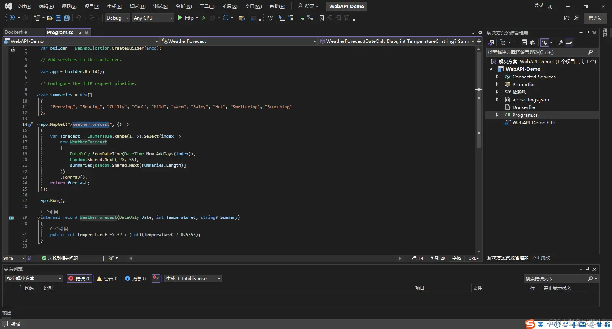Screen dimensions: 612x329
Task: Click Sync with Active Document arrows icon
Action: click(516, 42)
